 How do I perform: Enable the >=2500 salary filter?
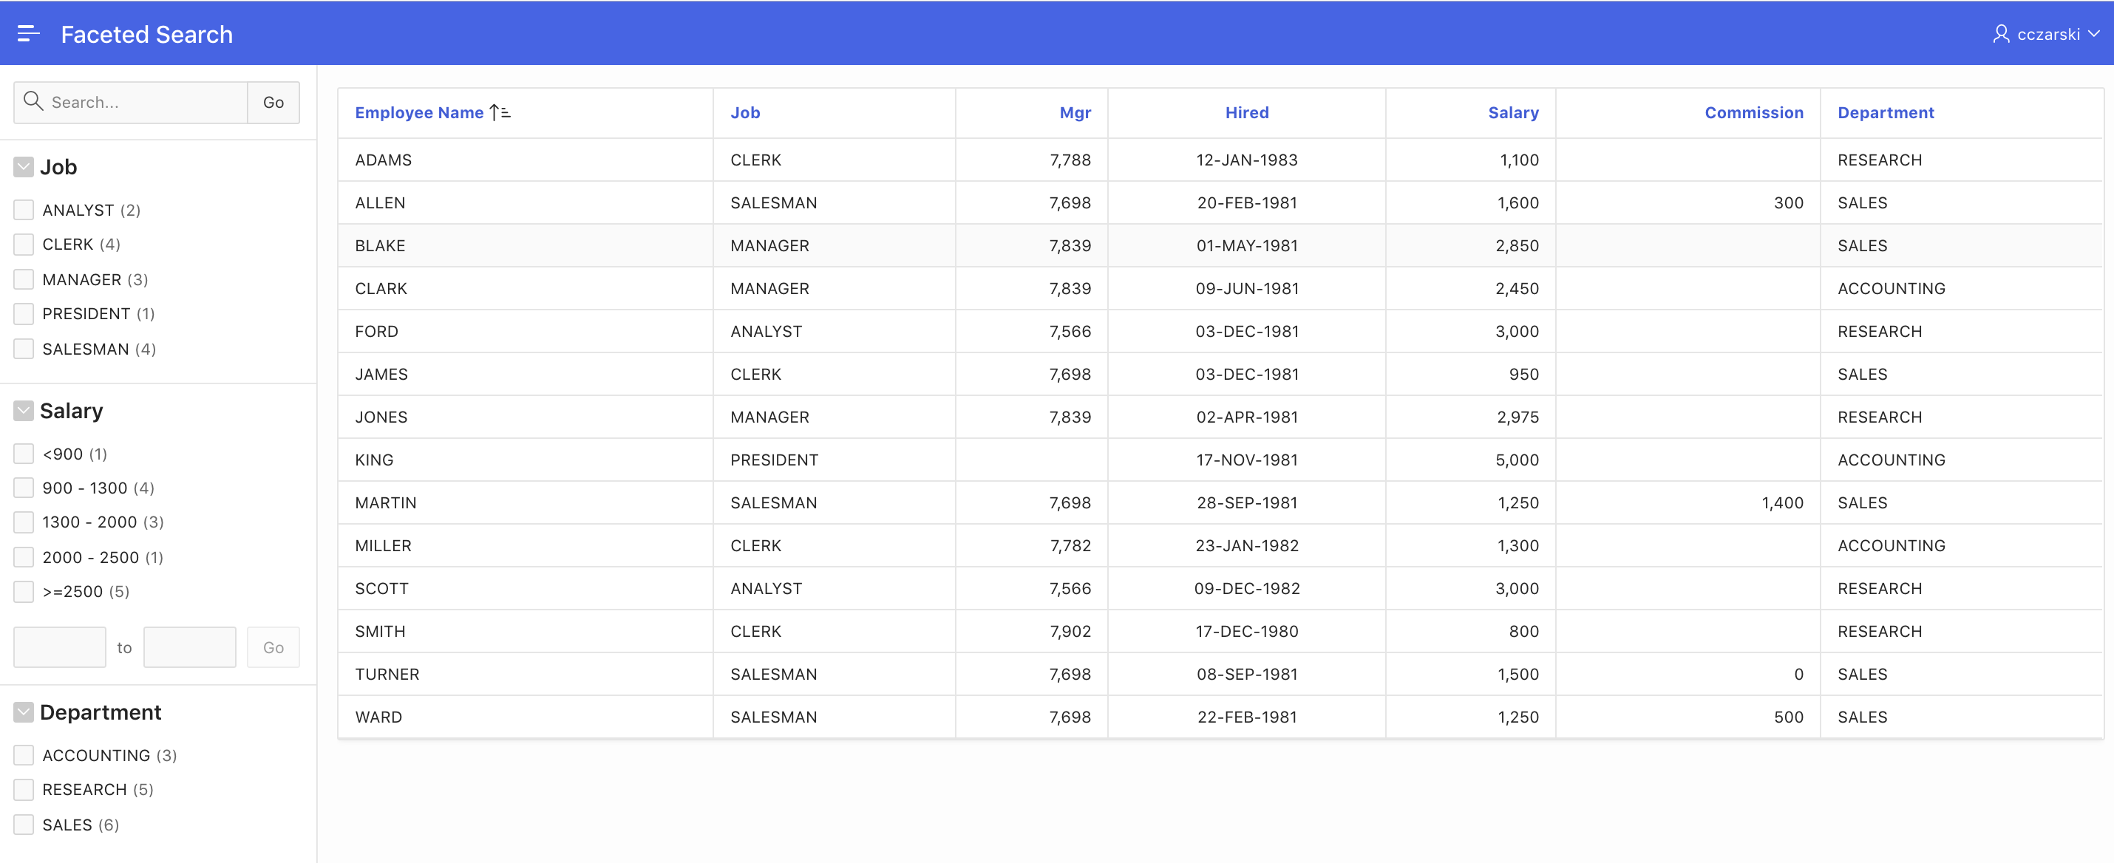(x=23, y=590)
